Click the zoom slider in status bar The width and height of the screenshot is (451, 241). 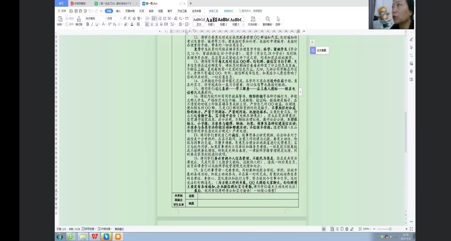(x=390, y=229)
